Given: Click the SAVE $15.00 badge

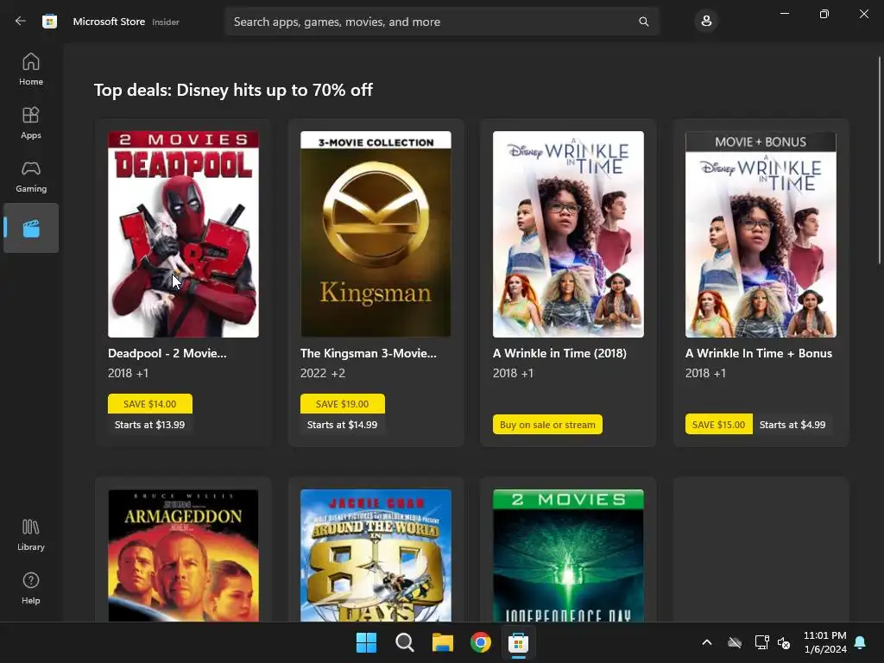Looking at the screenshot, I should click(x=719, y=425).
